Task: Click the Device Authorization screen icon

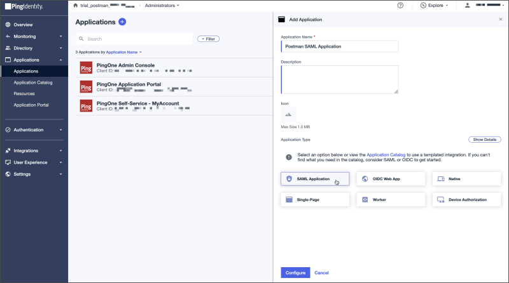Action: [441, 199]
